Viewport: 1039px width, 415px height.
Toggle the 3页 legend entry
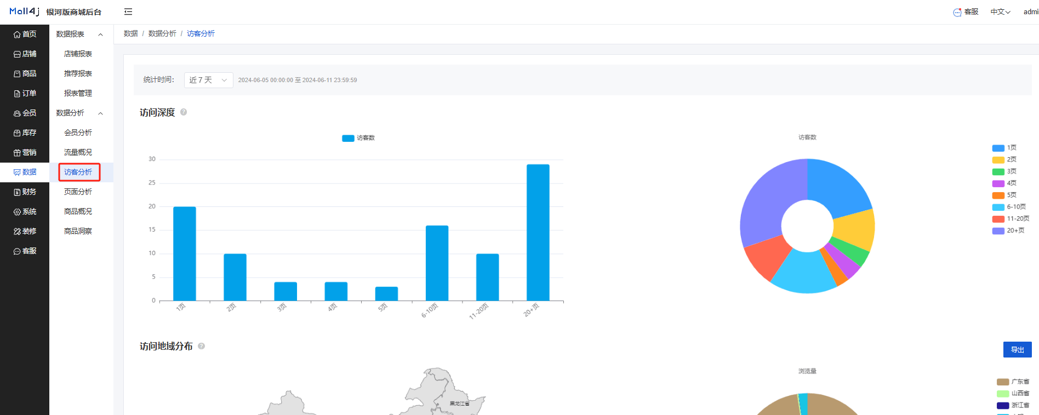1004,171
